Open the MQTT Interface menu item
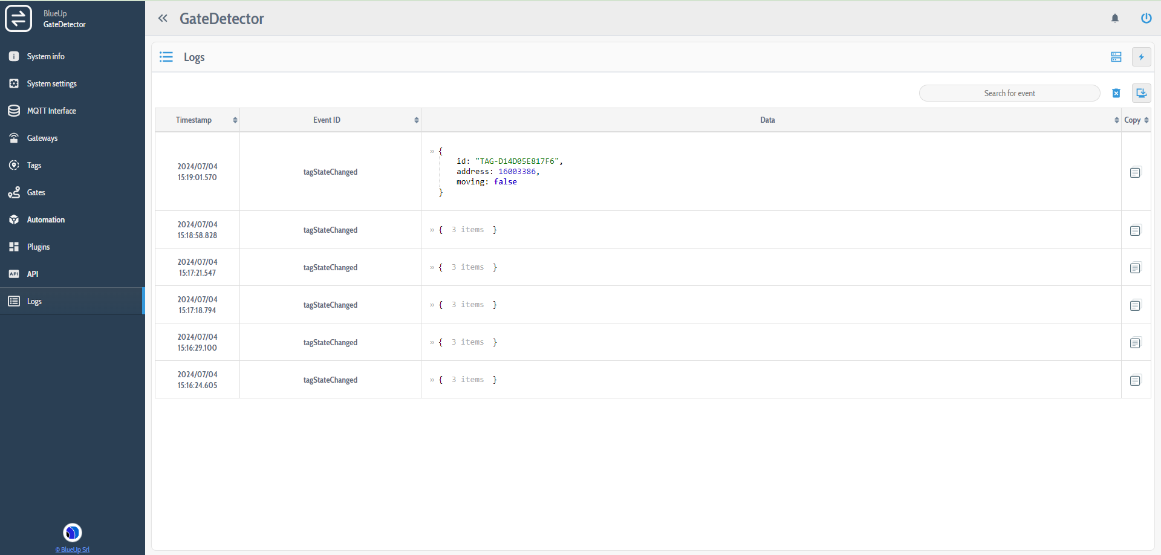 51,111
